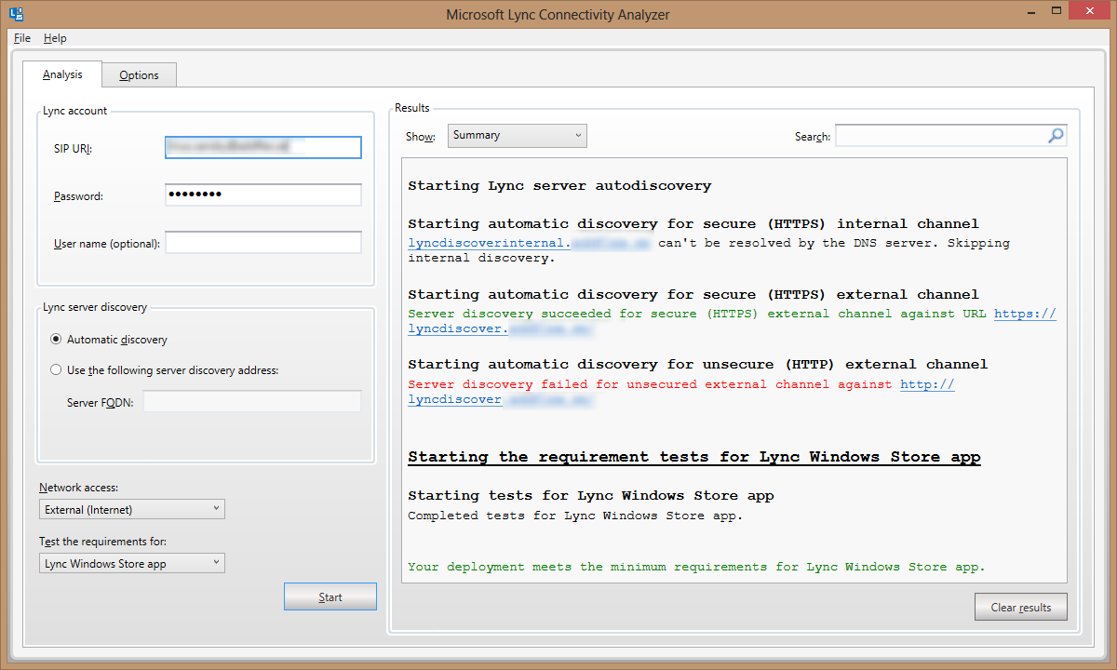Select the Automatic discovery radio button
Image resolution: width=1117 pixels, height=670 pixels.
pyautogui.click(x=57, y=340)
